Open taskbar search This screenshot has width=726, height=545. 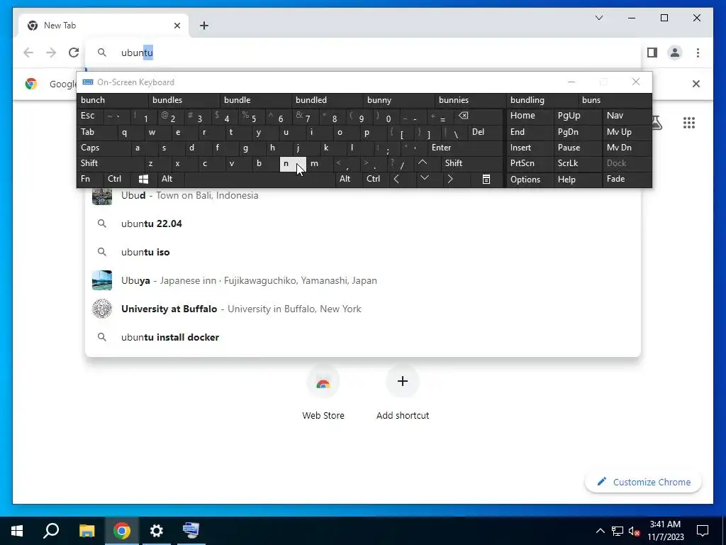click(51, 531)
